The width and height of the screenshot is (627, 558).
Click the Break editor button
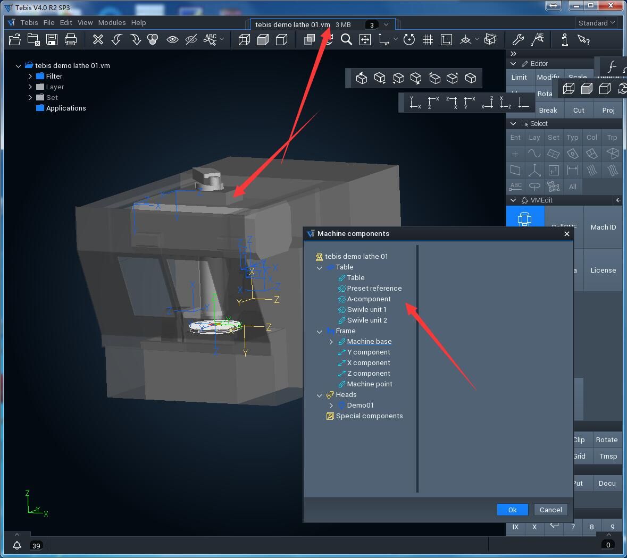pyautogui.click(x=548, y=111)
